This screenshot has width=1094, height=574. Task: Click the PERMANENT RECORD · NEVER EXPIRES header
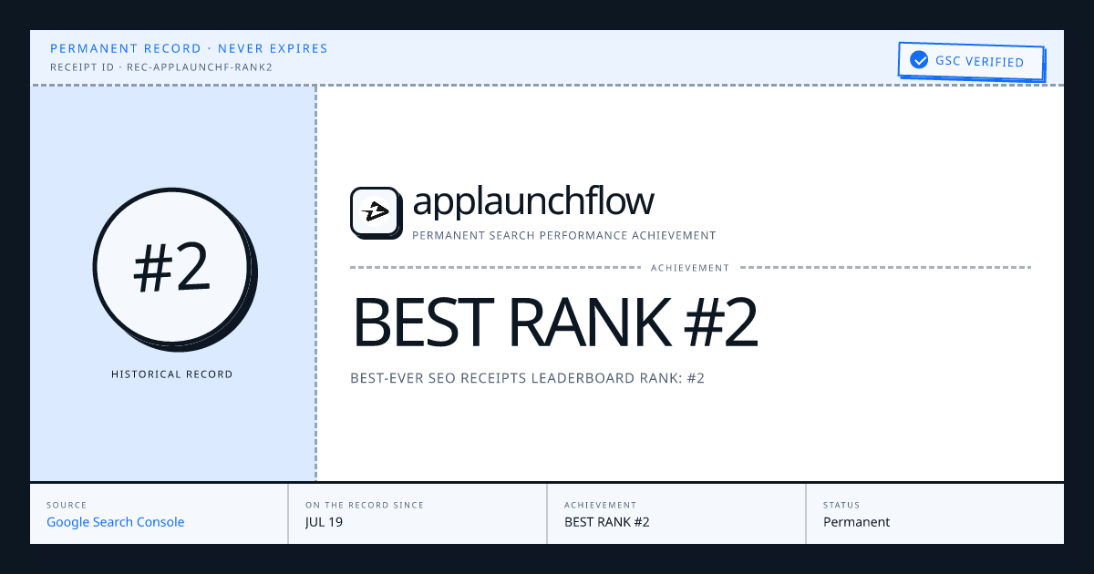click(x=189, y=48)
